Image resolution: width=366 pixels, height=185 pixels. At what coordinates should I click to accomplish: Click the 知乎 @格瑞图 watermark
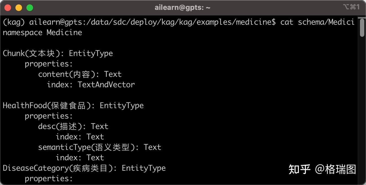click(x=322, y=170)
